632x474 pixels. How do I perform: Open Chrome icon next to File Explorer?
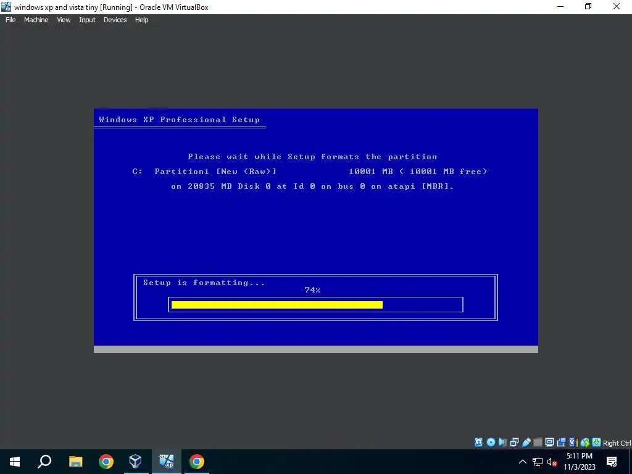coord(106,462)
